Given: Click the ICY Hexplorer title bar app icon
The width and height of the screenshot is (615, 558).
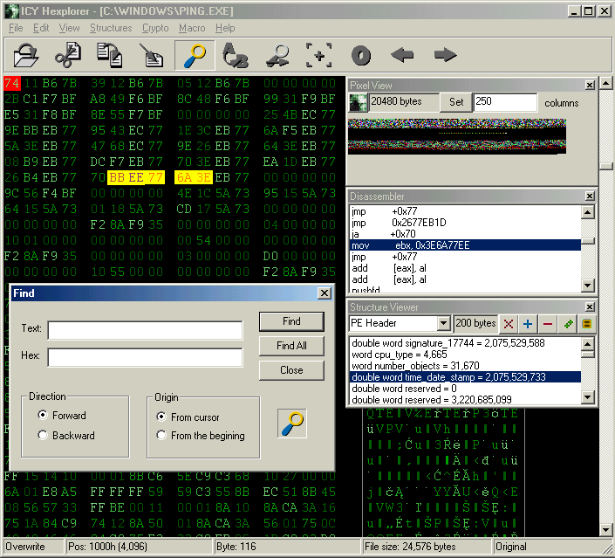Looking at the screenshot, I should [x=11, y=11].
